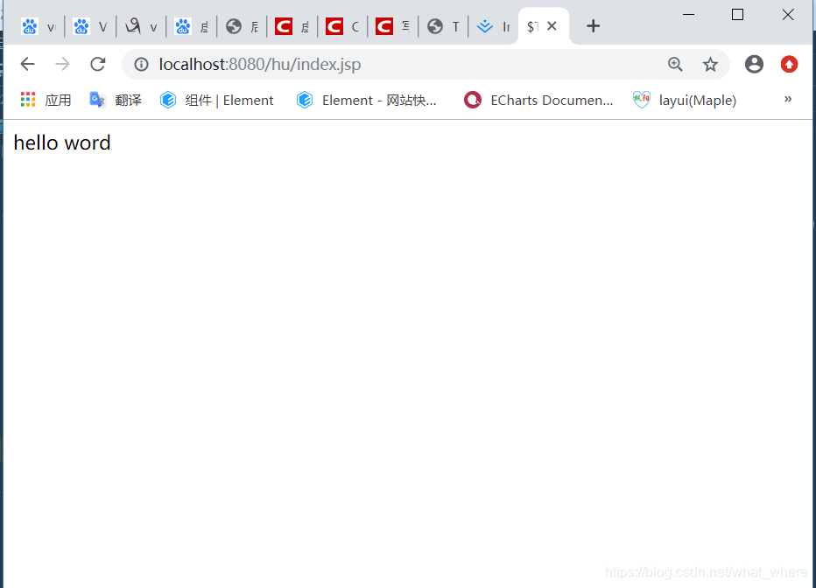This screenshot has height=588, width=816.
Task: Open the ECharts Documentation bookmark
Action: 538,100
